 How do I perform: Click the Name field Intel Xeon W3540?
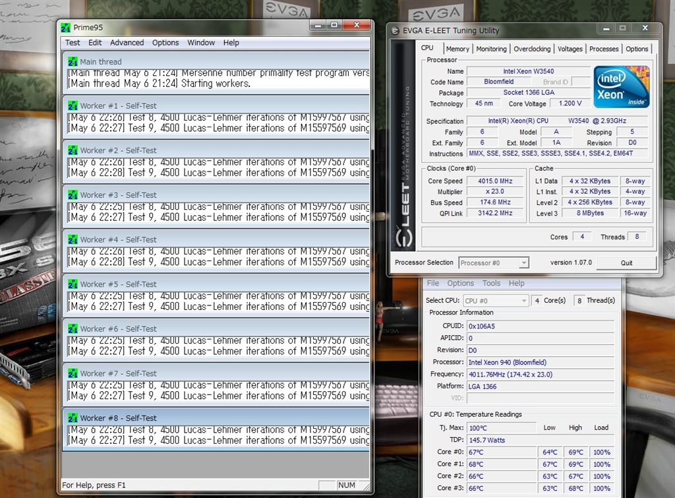click(x=529, y=71)
